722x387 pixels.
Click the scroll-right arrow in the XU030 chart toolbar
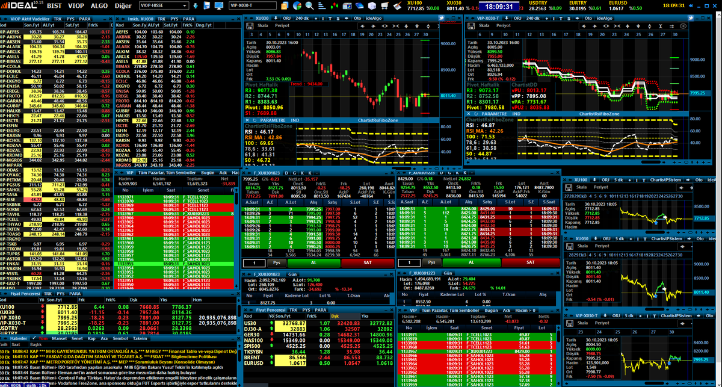pyautogui.click(x=374, y=26)
